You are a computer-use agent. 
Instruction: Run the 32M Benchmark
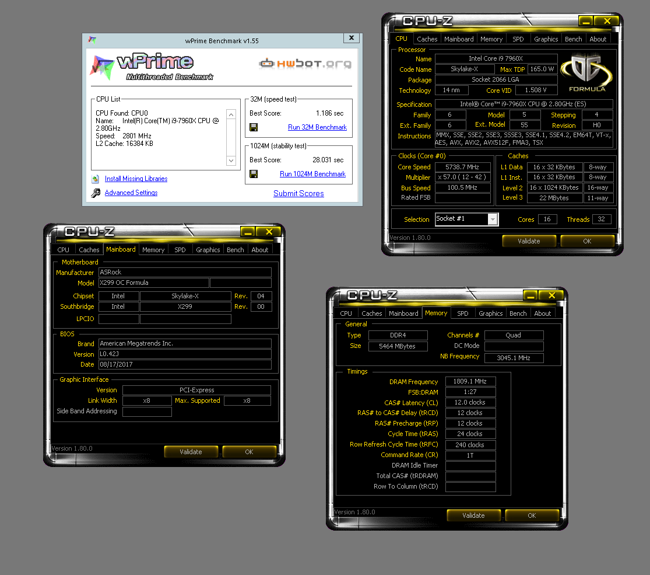click(317, 127)
